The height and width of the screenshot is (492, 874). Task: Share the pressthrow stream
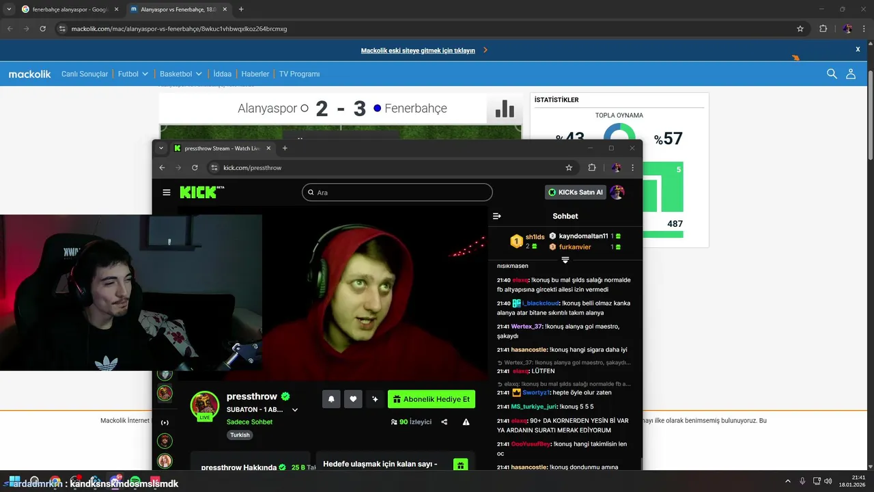tap(445, 422)
